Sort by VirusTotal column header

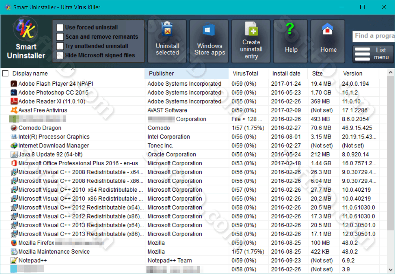pyautogui.click(x=248, y=73)
